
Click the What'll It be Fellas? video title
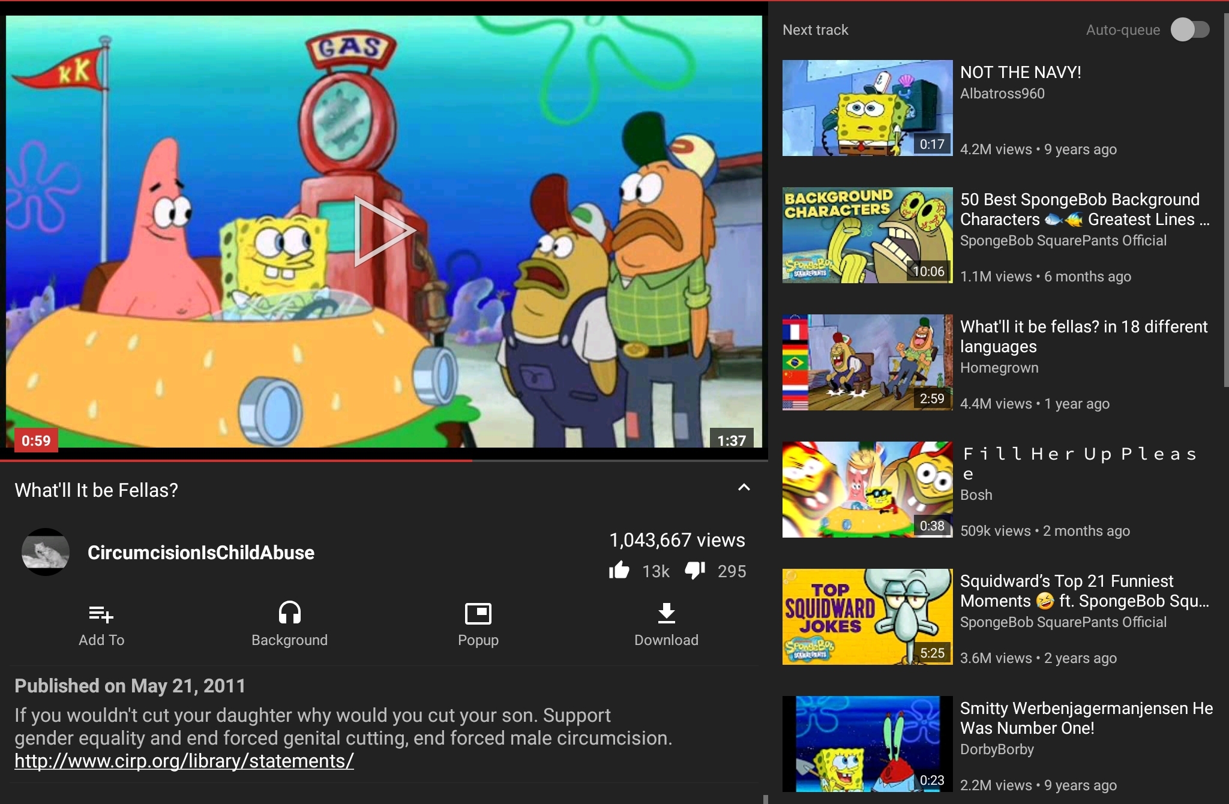96,490
